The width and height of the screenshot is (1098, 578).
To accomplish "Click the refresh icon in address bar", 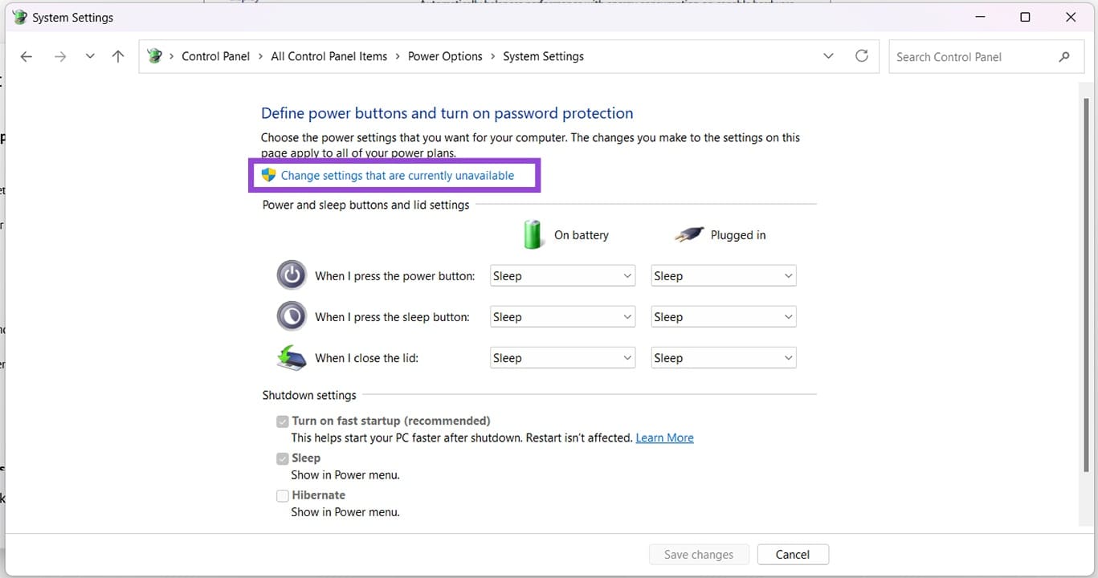I will point(862,56).
